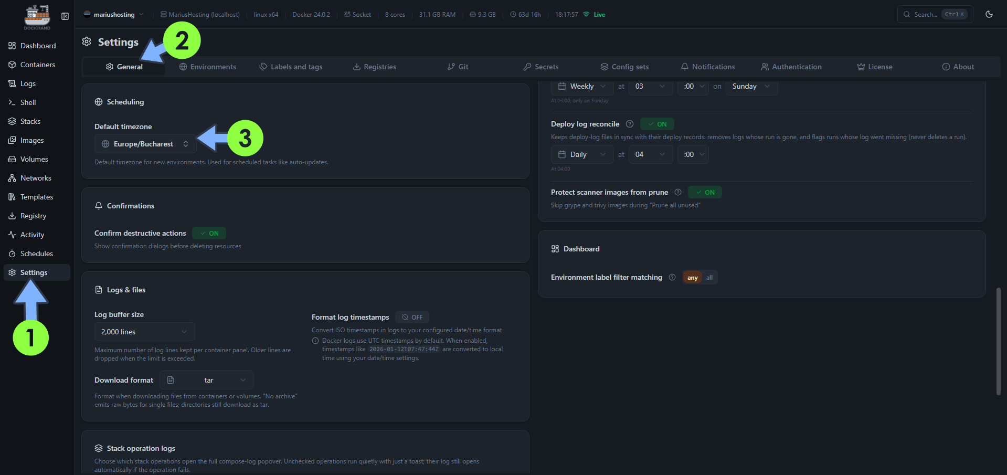Open Templates page
The width and height of the screenshot is (1007, 475).
[x=37, y=197]
